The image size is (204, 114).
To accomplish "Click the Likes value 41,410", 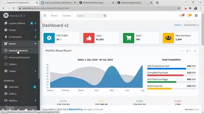I will (100, 39).
